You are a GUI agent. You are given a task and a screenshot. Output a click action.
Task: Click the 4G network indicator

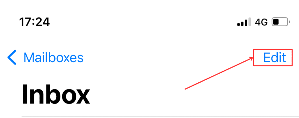point(261,22)
